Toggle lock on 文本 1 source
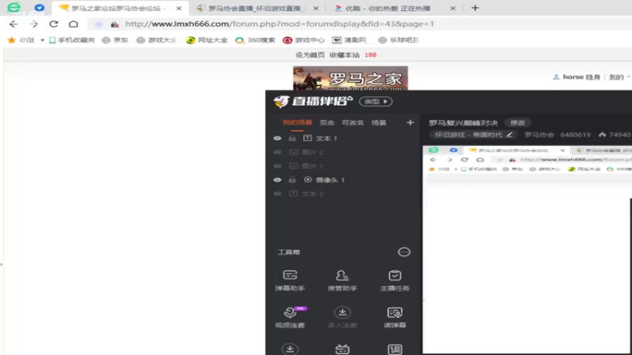 point(292,139)
